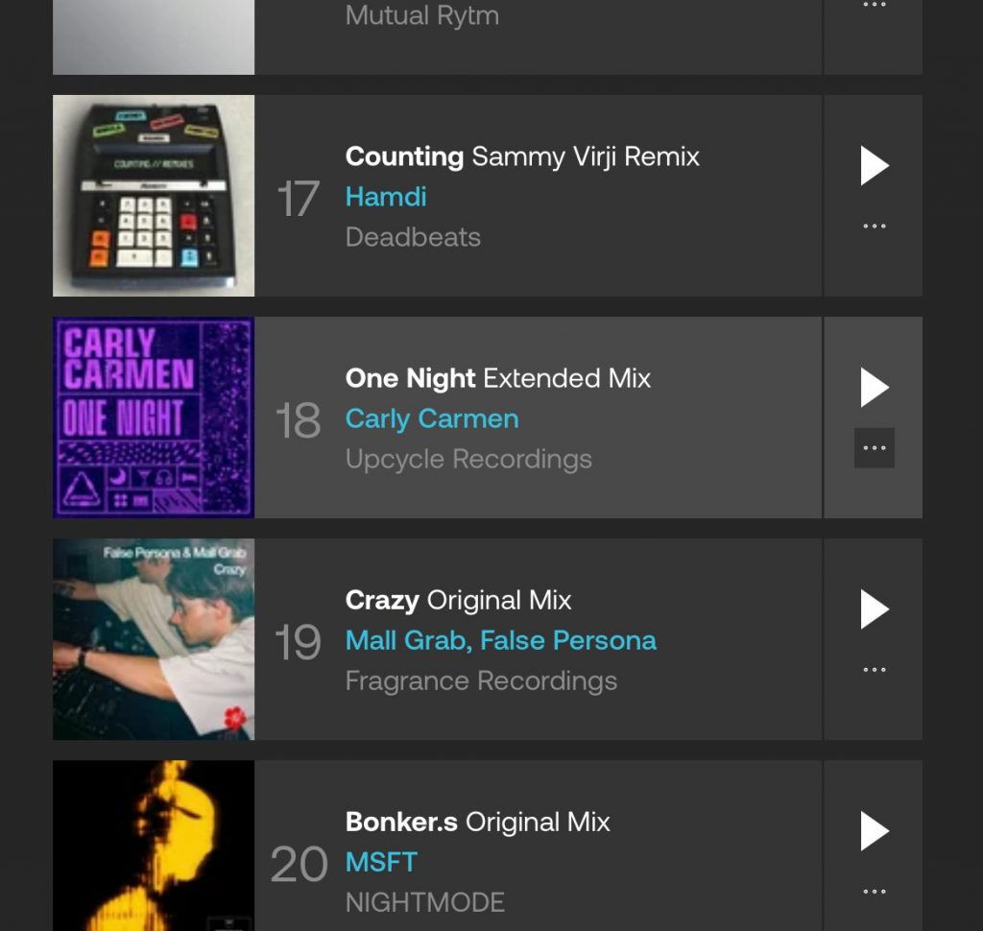This screenshot has width=983, height=931.
Task: Click the Counting calculator album artwork
Action: 154,196
